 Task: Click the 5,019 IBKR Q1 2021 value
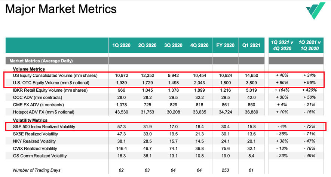[251, 90]
